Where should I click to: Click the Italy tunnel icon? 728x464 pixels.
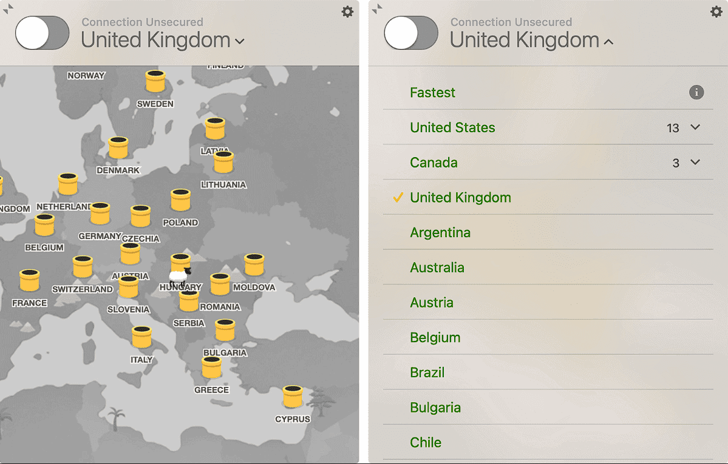coord(141,337)
